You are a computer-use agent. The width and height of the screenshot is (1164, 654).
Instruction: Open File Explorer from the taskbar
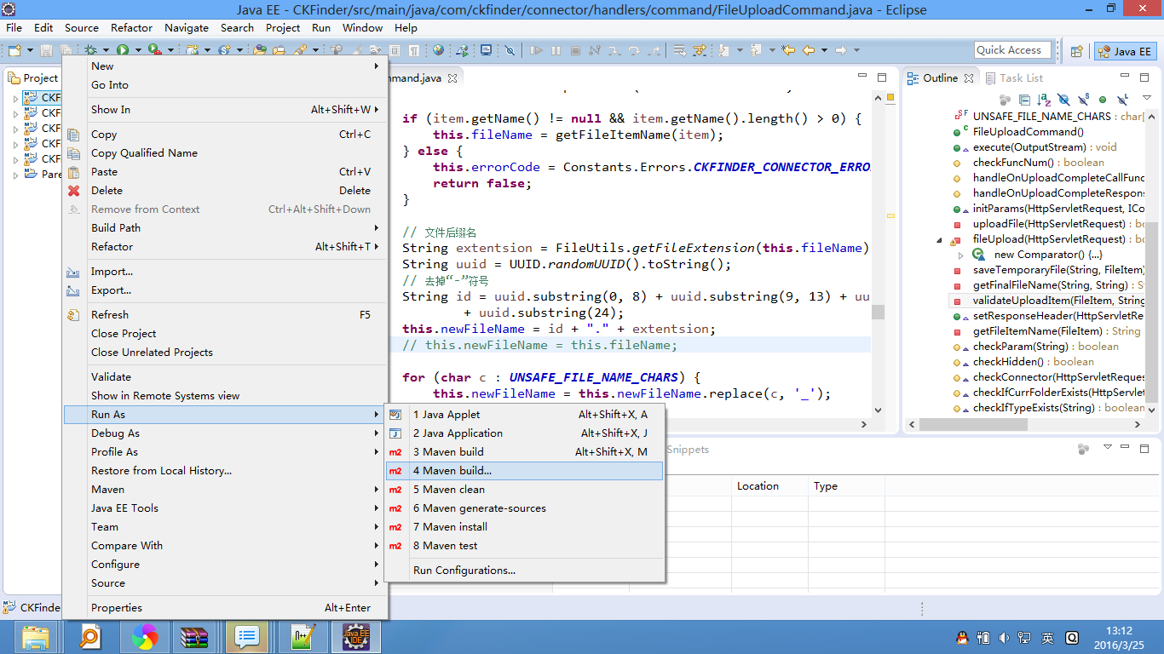[x=36, y=637]
